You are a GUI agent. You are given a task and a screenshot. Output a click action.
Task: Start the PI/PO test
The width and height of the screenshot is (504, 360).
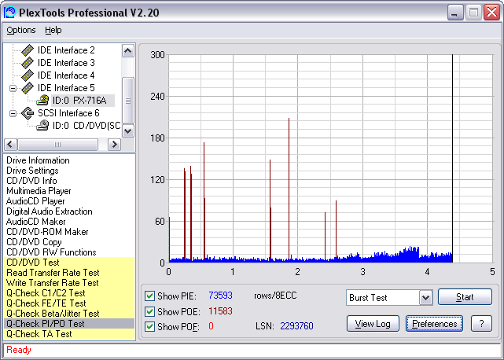(465, 296)
